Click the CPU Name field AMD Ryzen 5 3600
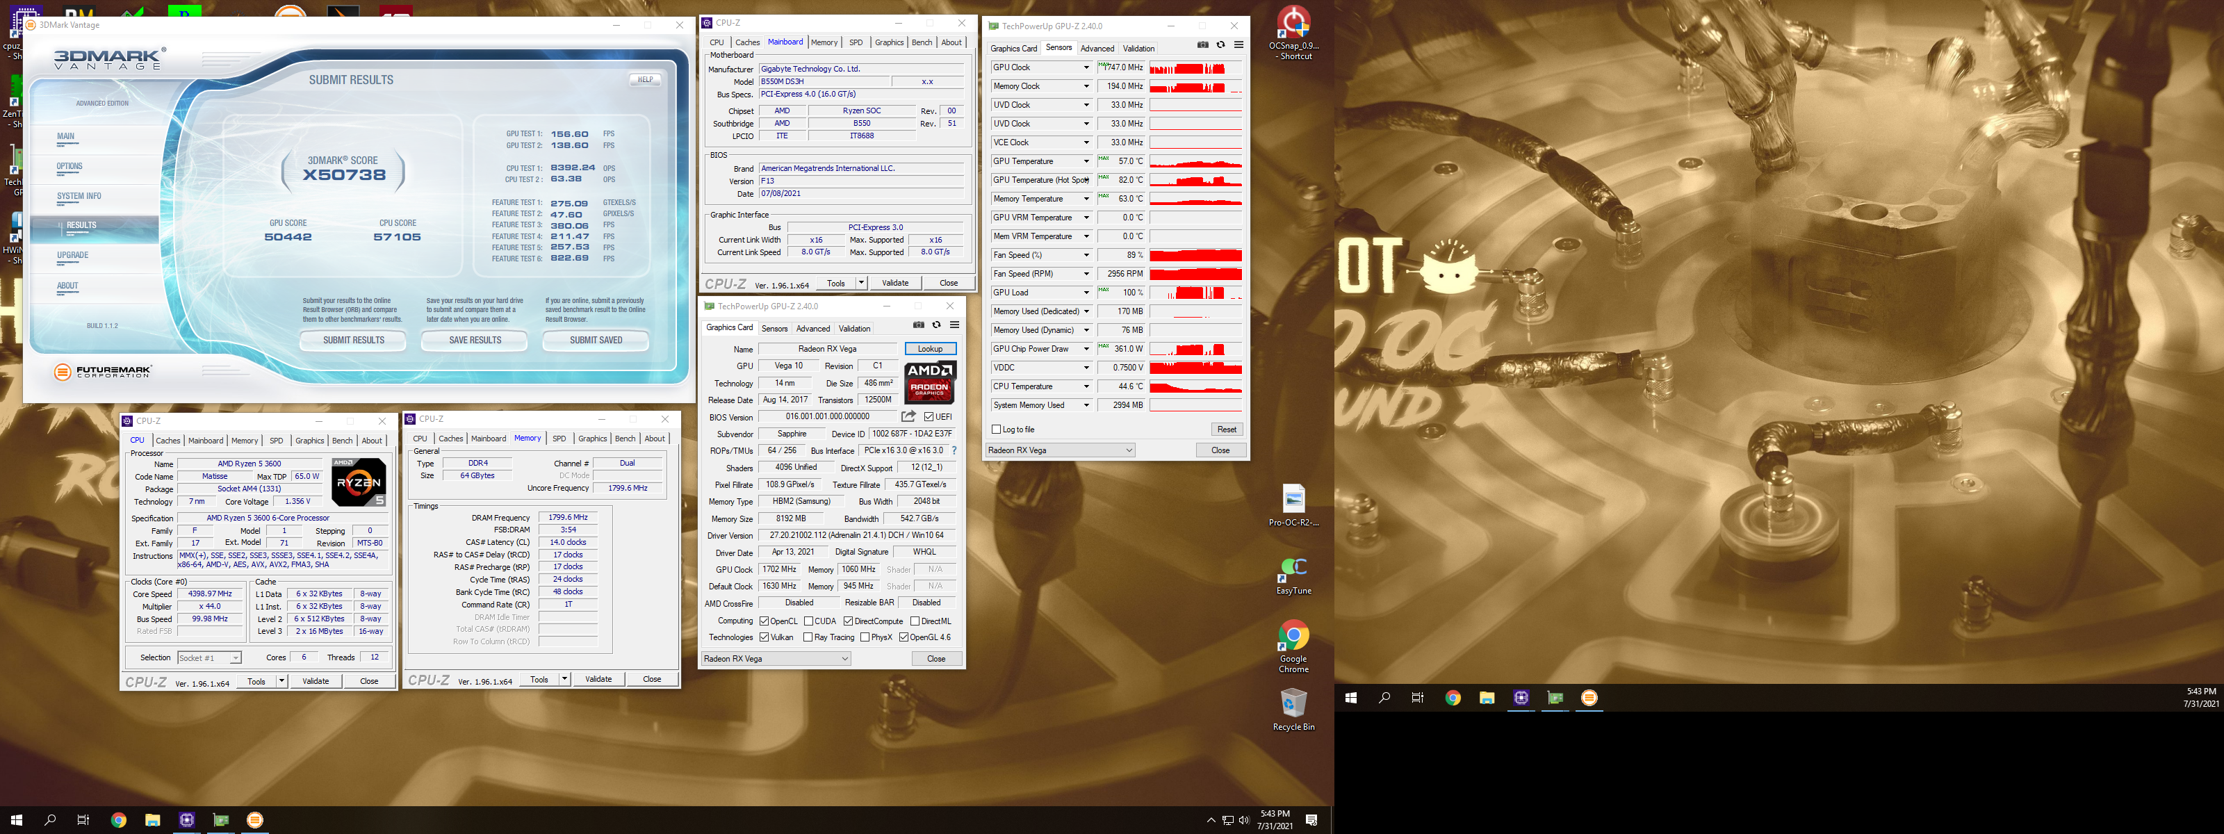Image resolution: width=2224 pixels, height=834 pixels. (x=250, y=464)
